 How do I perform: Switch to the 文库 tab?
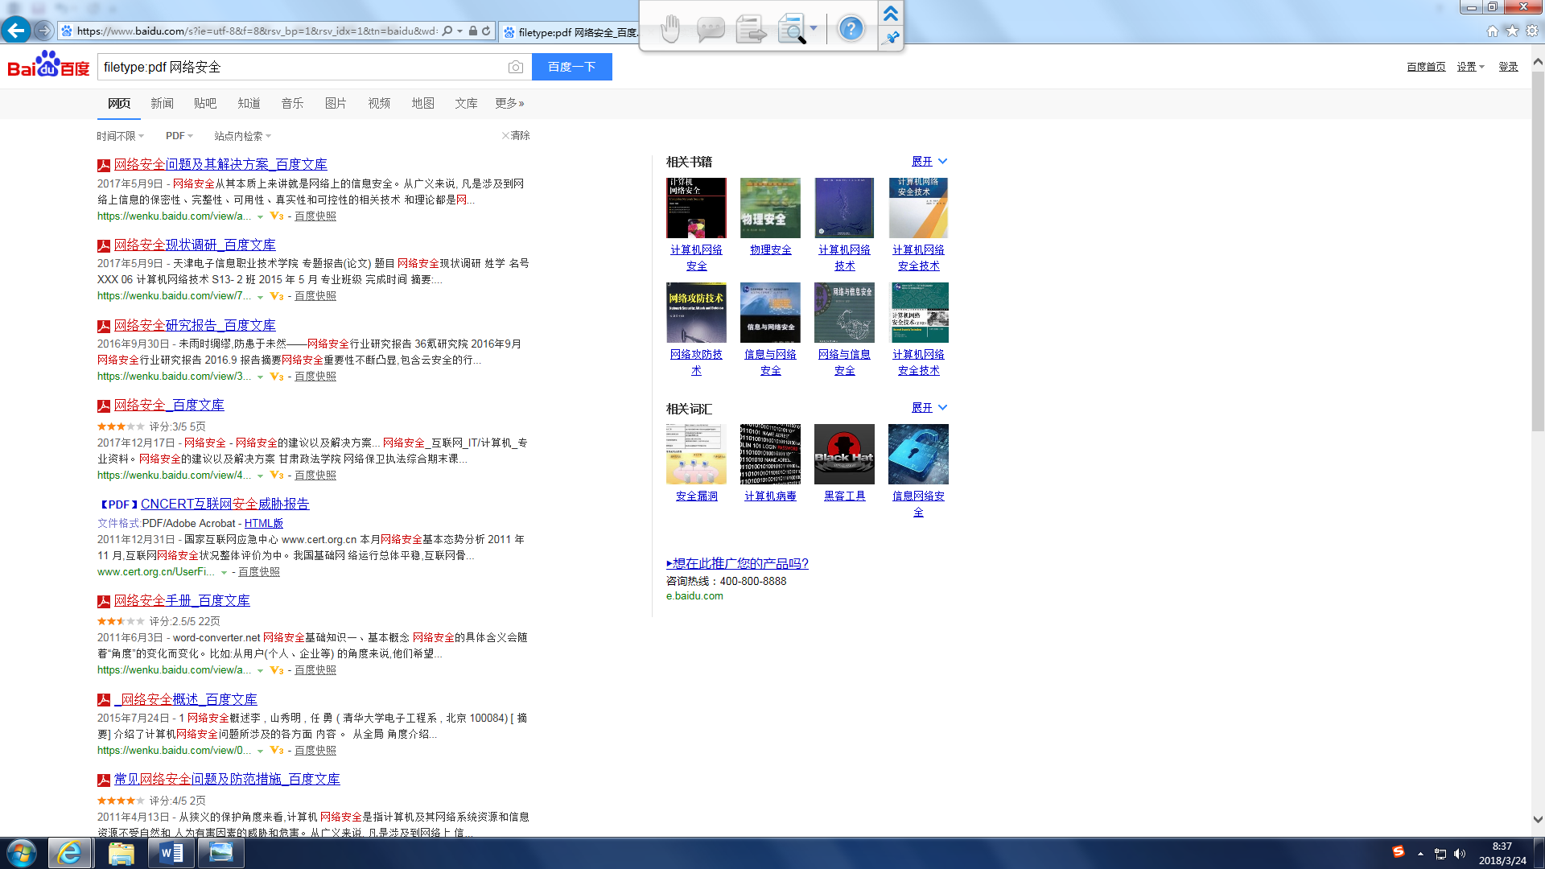[x=466, y=103]
